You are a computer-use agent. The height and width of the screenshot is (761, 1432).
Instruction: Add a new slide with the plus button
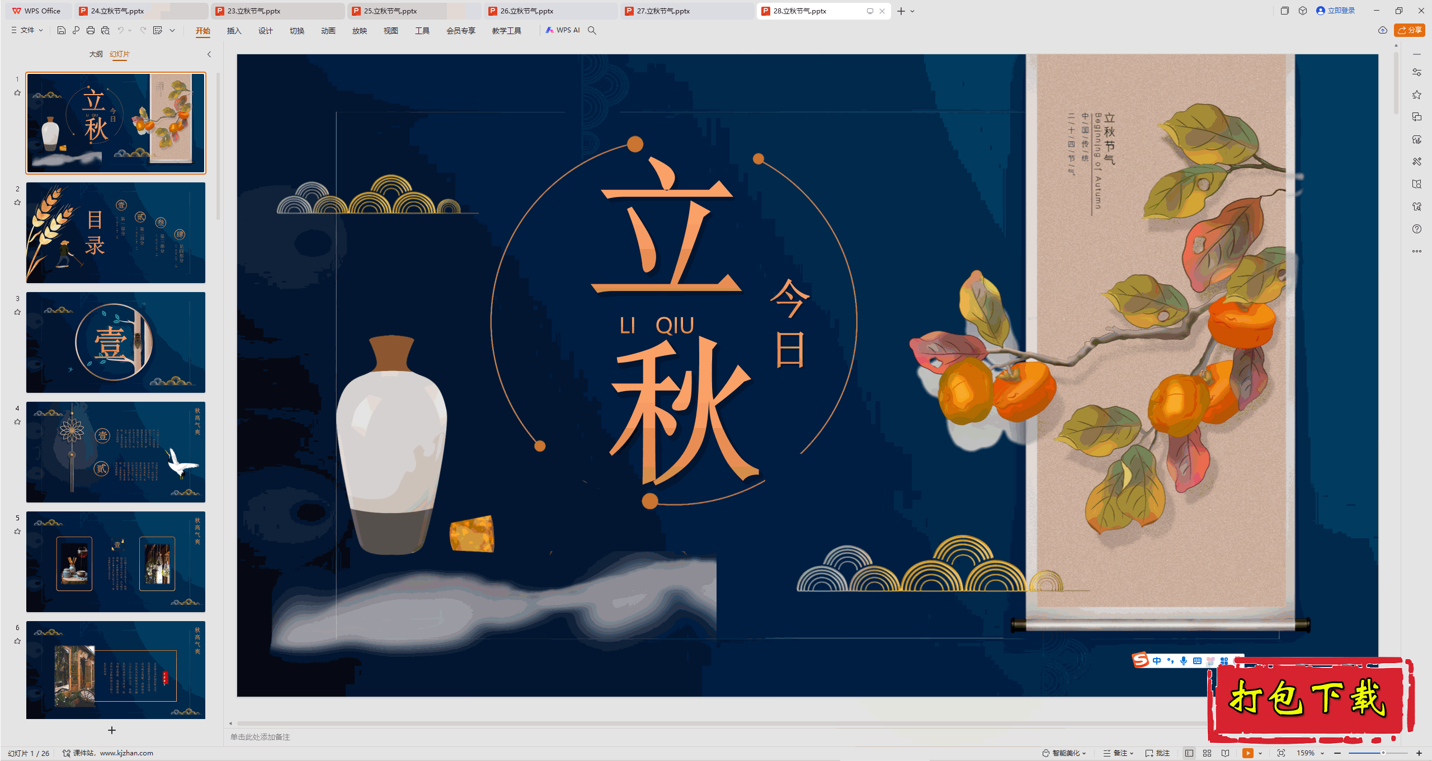(112, 730)
